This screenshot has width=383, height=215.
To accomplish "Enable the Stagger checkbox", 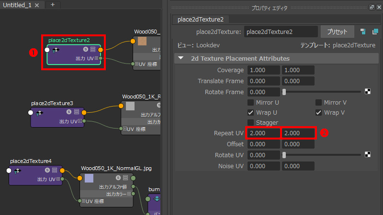I will point(250,123).
